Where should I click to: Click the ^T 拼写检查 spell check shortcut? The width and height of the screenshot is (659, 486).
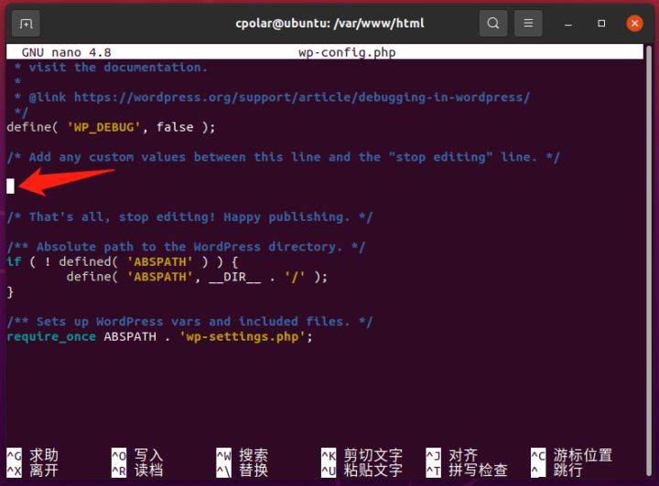467,470
